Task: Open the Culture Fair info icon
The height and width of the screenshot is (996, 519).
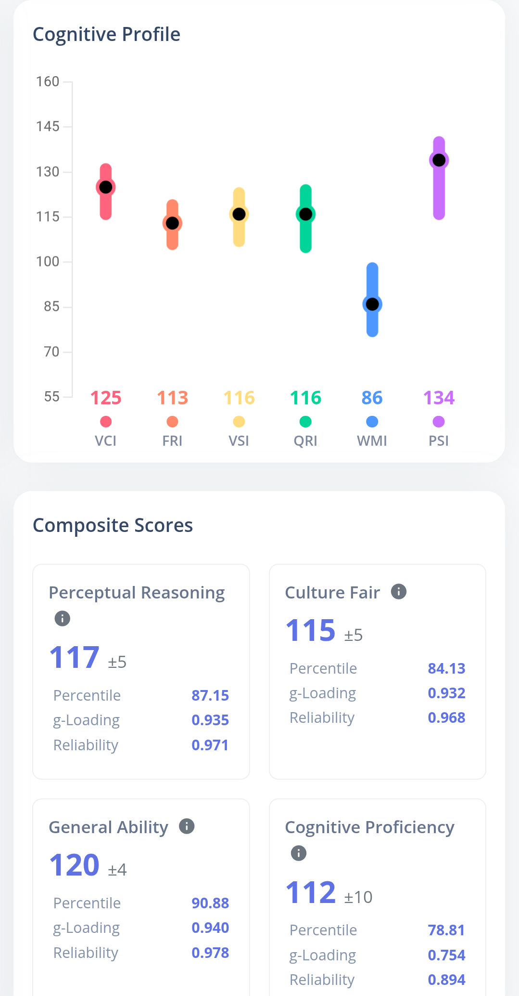Action: coord(399,591)
